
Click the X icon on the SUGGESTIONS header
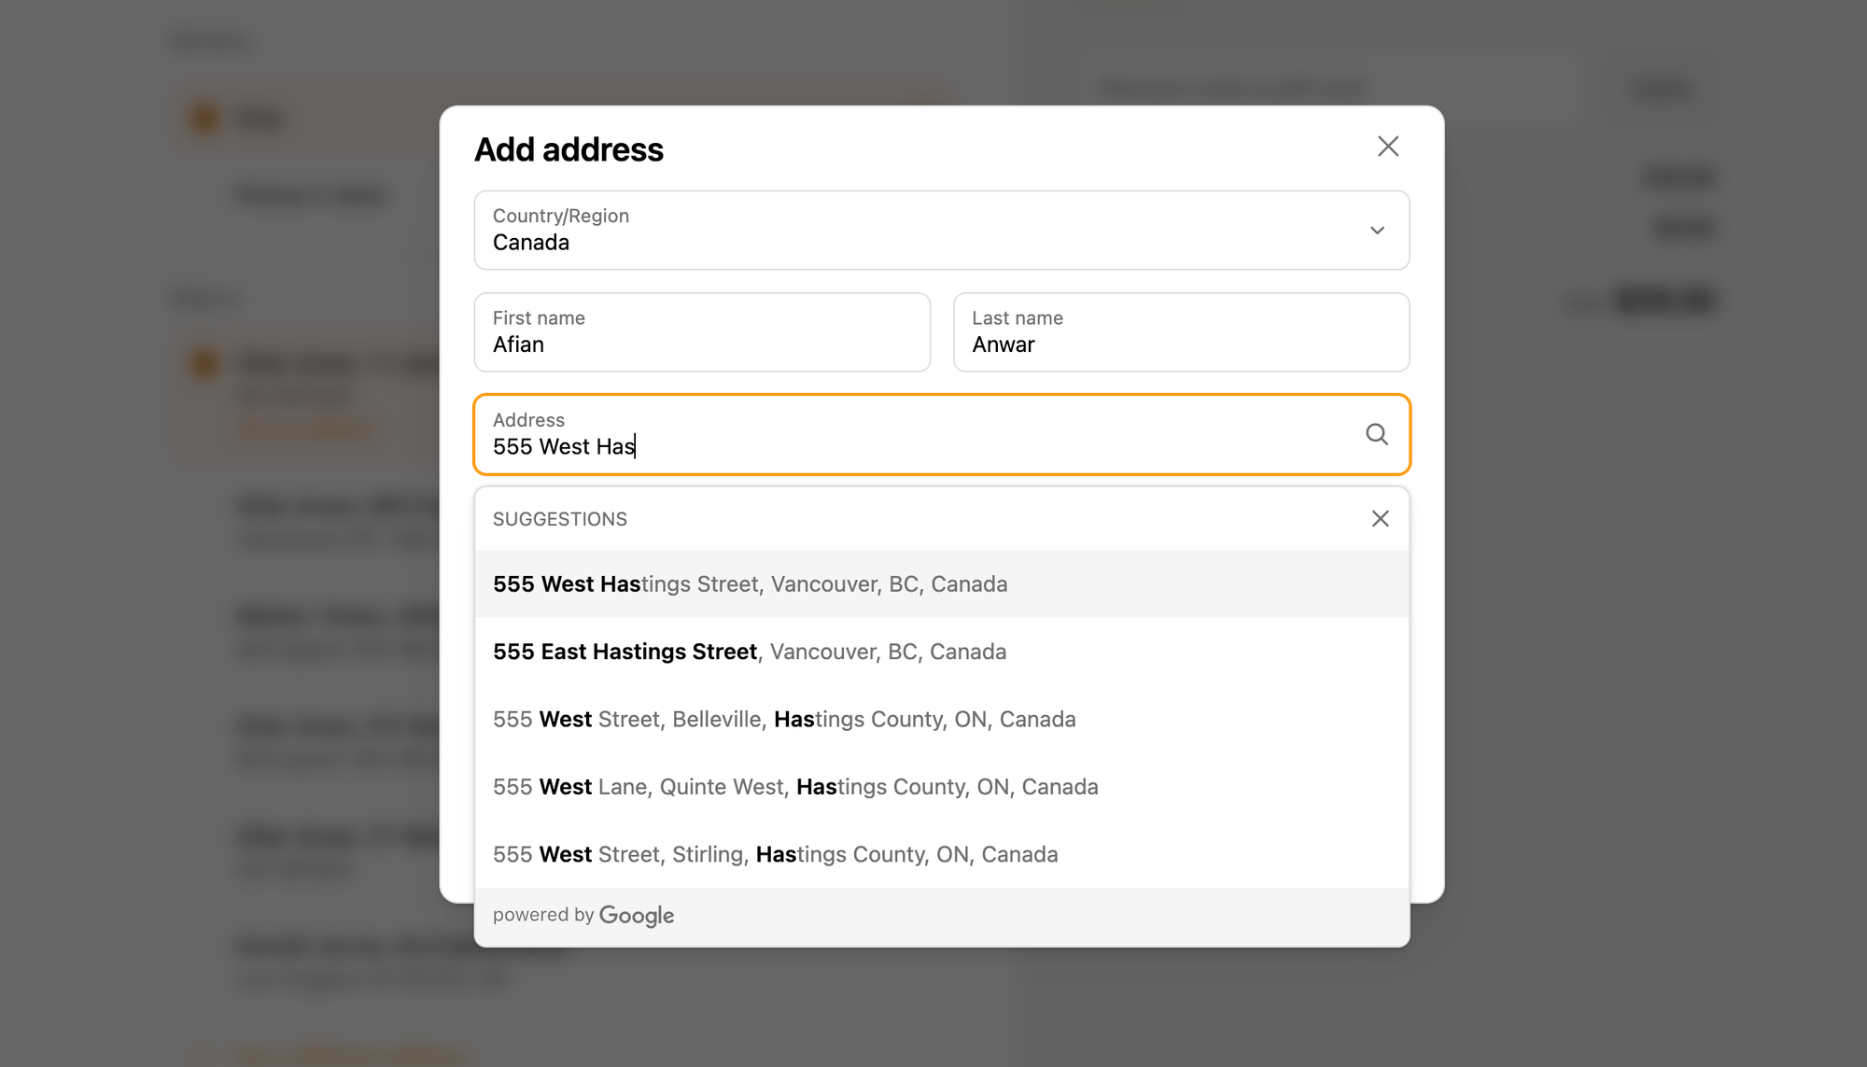click(1380, 518)
